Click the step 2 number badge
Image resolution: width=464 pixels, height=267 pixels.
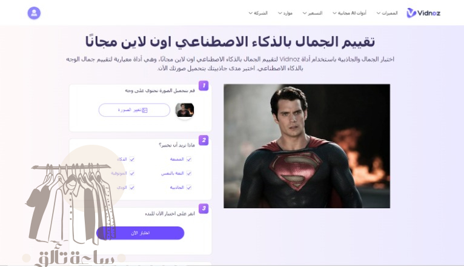click(204, 140)
